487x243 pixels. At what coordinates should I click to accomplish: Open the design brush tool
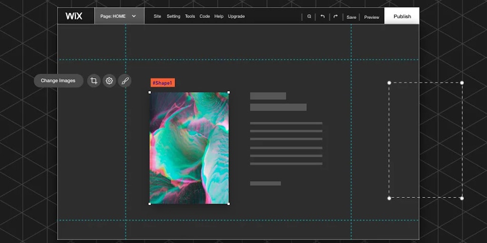[x=125, y=81]
